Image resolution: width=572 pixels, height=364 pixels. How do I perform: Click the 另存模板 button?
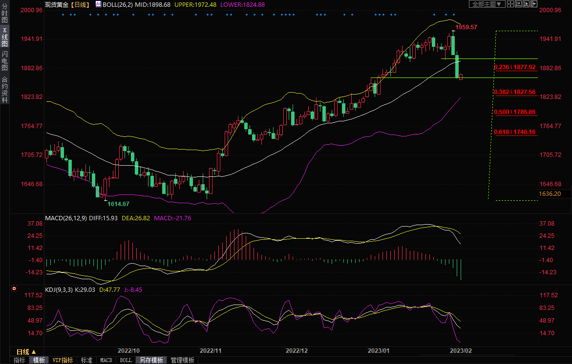(x=151, y=360)
